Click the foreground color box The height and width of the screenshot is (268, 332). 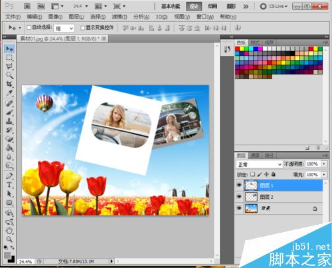[x=7, y=255]
